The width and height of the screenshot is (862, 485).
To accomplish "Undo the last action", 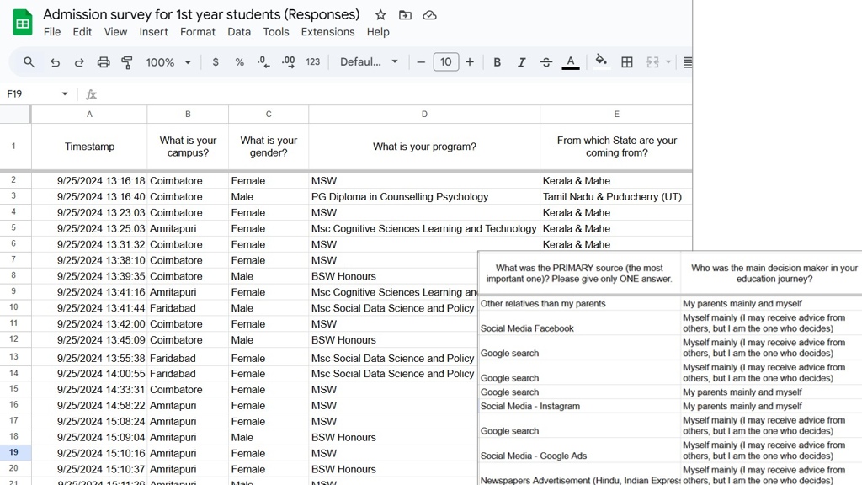I will (55, 62).
